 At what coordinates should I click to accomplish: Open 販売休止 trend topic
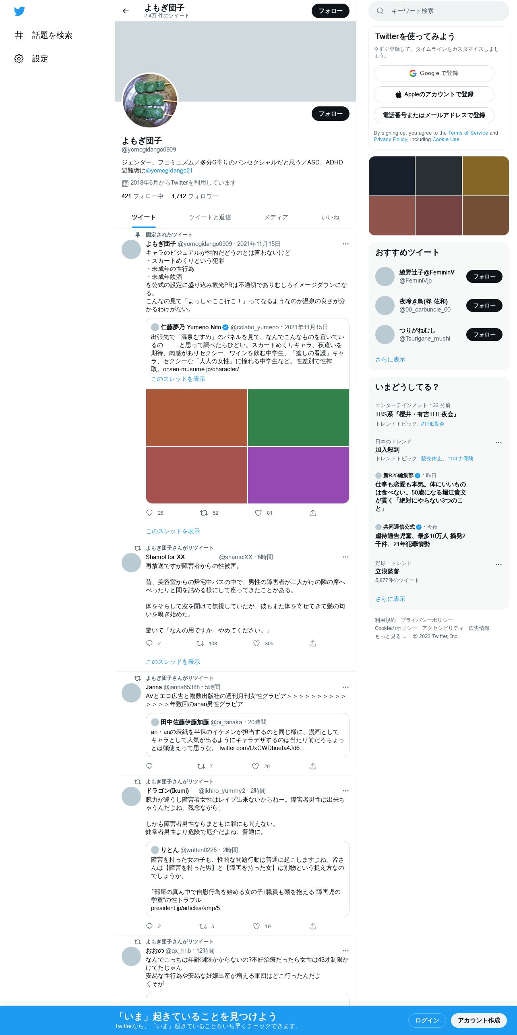point(431,458)
